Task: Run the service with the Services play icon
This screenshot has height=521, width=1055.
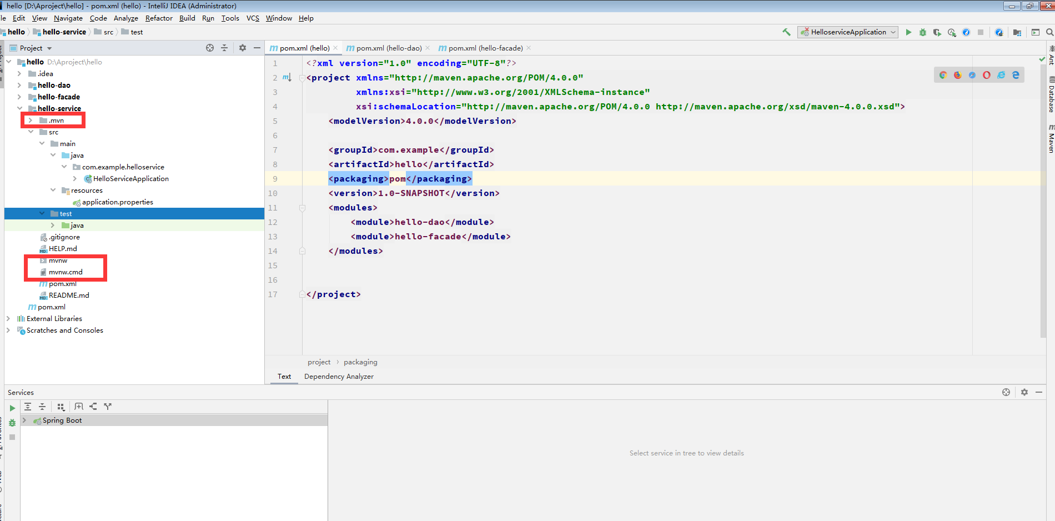Action: (x=12, y=408)
